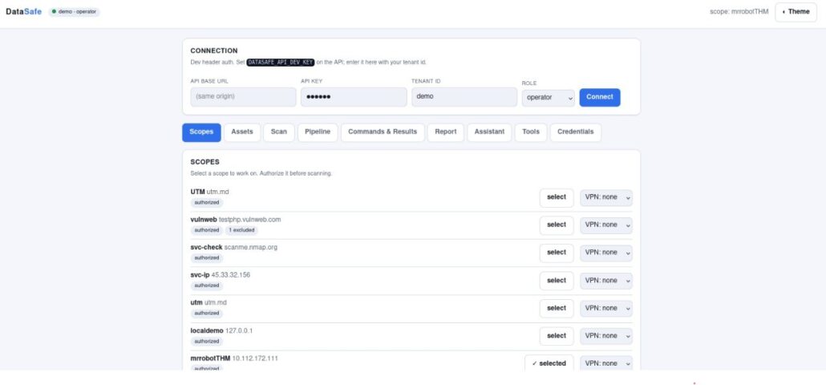Viewport: 826px width, 385px height.
Task: Expand the VPN dropdown for vulnweb scope
Action: [x=606, y=225]
